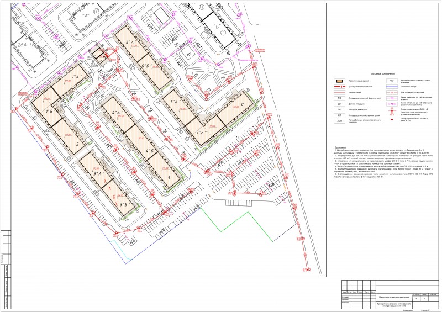The width and height of the screenshot is (442, 312).
Task: Click building label 6"Б" on the plan
Action: [x=146, y=65]
